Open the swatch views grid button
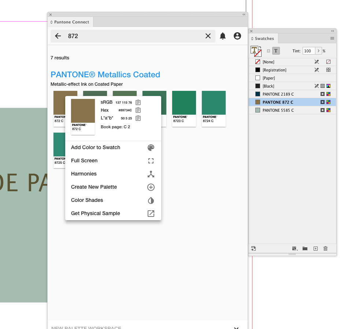The image size is (344, 329). (x=295, y=248)
